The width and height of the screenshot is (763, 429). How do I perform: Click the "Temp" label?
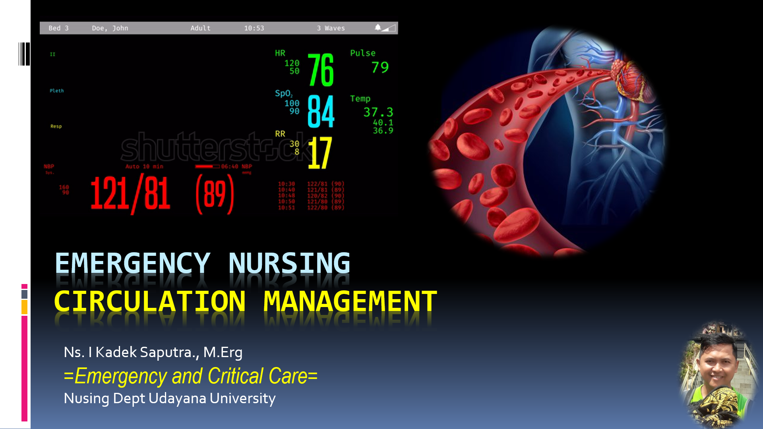(360, 99)
